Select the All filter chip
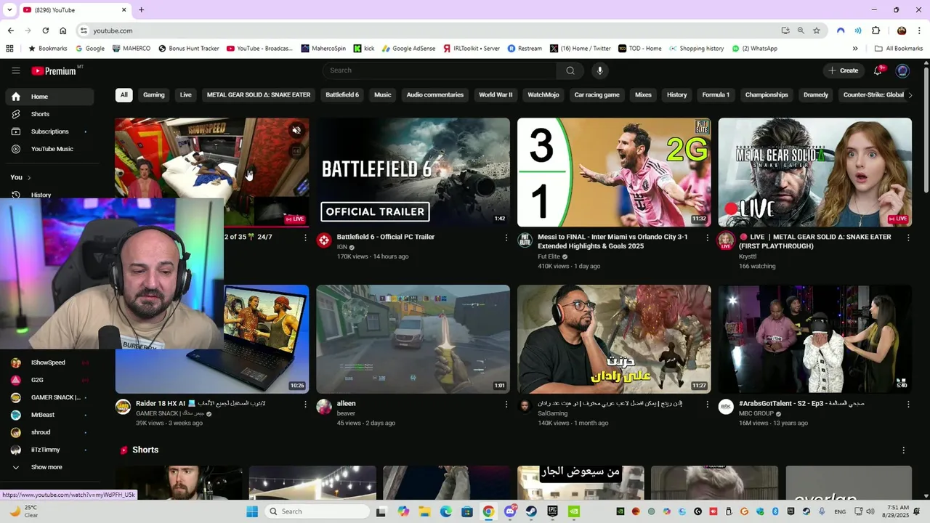Viewport: 930px width, 523px height. point(124,95)
